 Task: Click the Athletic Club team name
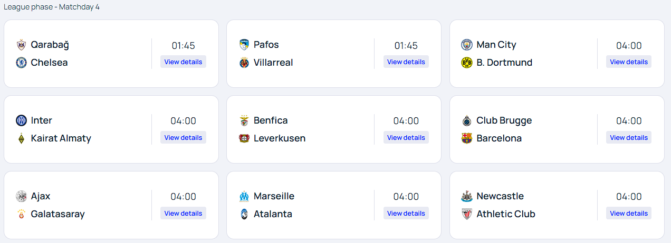(x=505, y=214)
